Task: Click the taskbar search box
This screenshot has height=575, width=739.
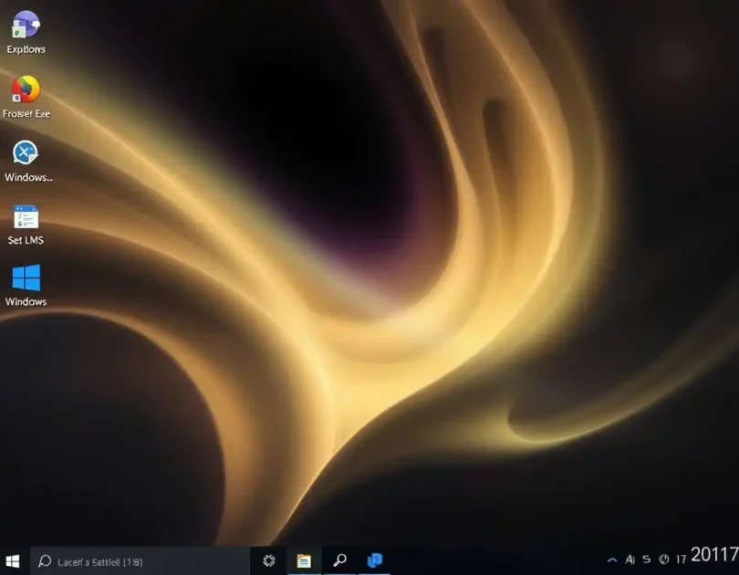Action: [x=140, y=561]
